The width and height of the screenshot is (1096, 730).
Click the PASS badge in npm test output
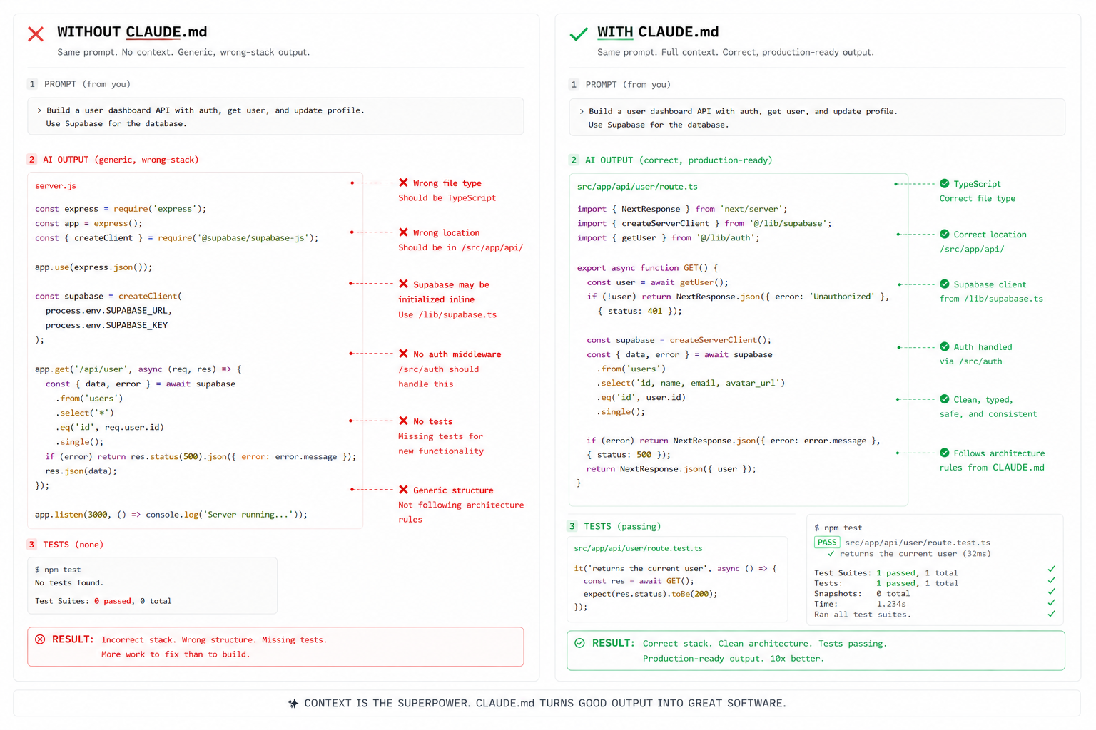tap(827, 543)
